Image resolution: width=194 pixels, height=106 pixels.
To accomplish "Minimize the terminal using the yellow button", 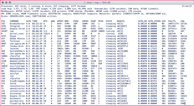I will [6, 2].
